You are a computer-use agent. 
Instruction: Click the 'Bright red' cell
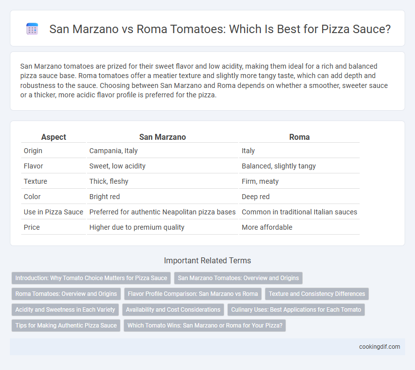tap(163, 197)
